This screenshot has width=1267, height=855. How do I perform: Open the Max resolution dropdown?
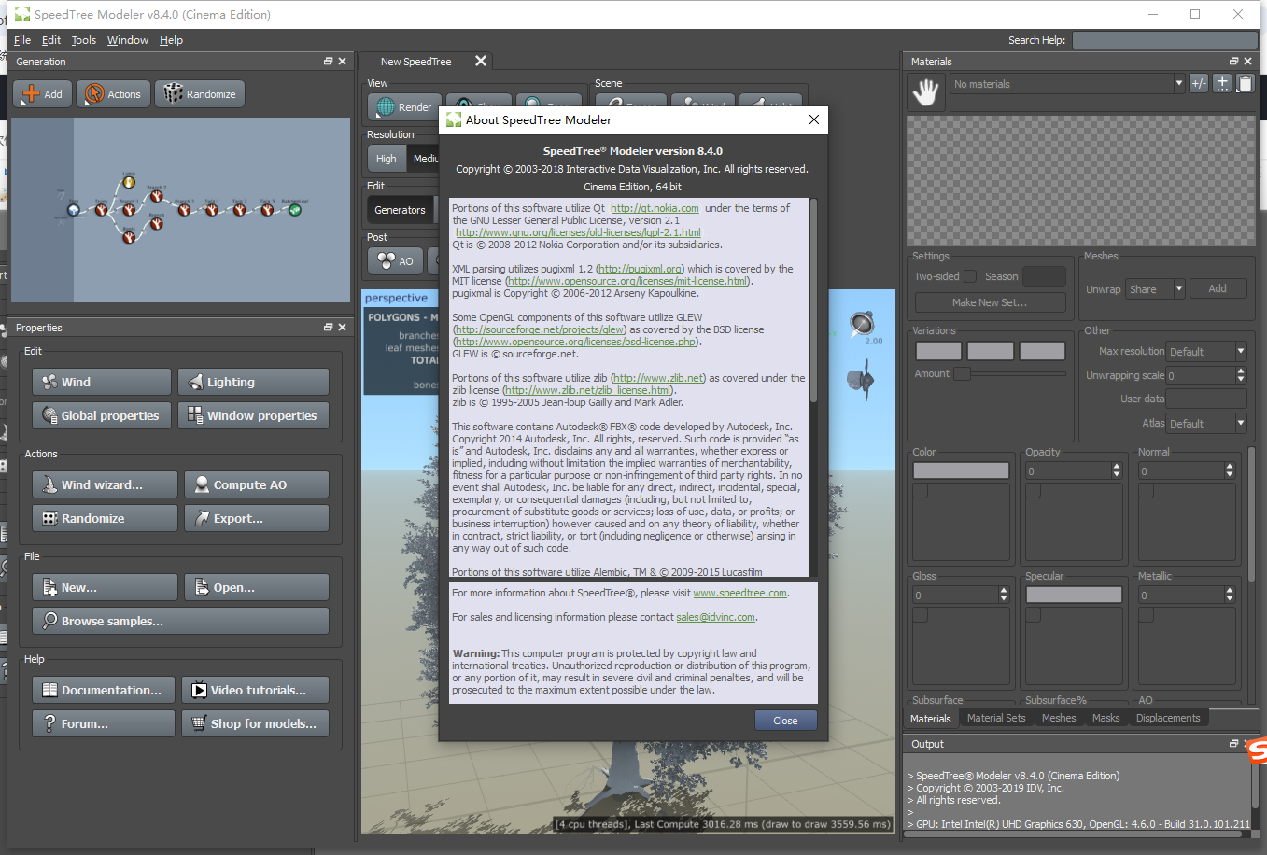pyautogui.click(x=1206, y=352)
